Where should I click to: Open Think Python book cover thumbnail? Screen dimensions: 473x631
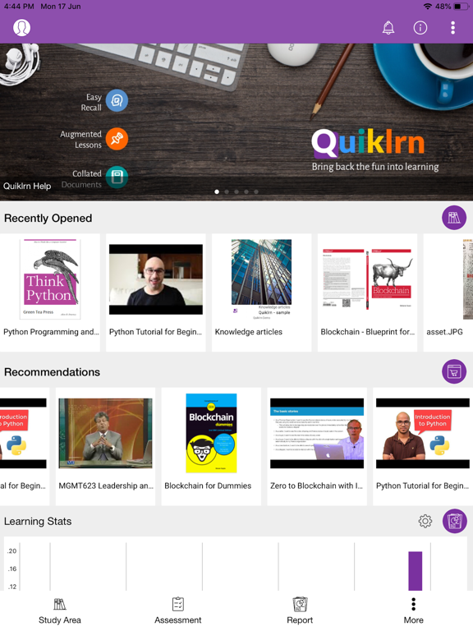[x=50, y=279]
